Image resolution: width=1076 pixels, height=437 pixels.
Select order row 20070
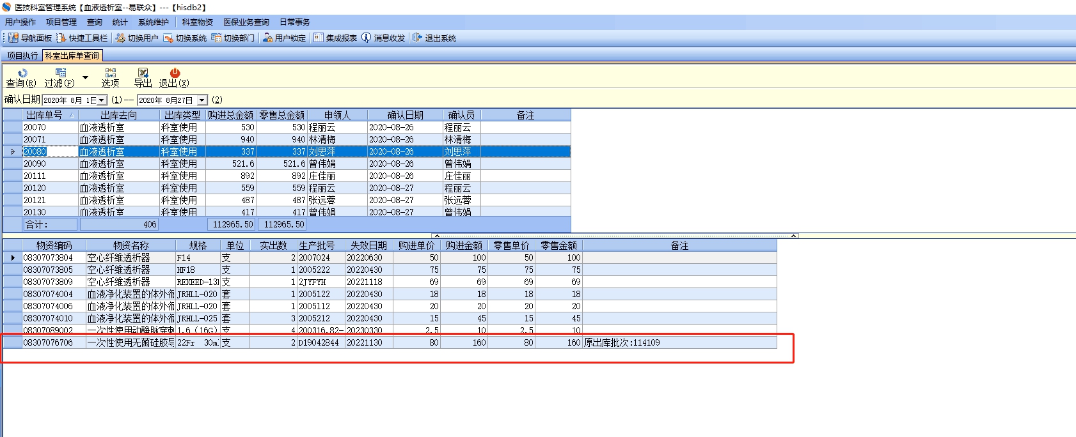(x=287, y=127)
